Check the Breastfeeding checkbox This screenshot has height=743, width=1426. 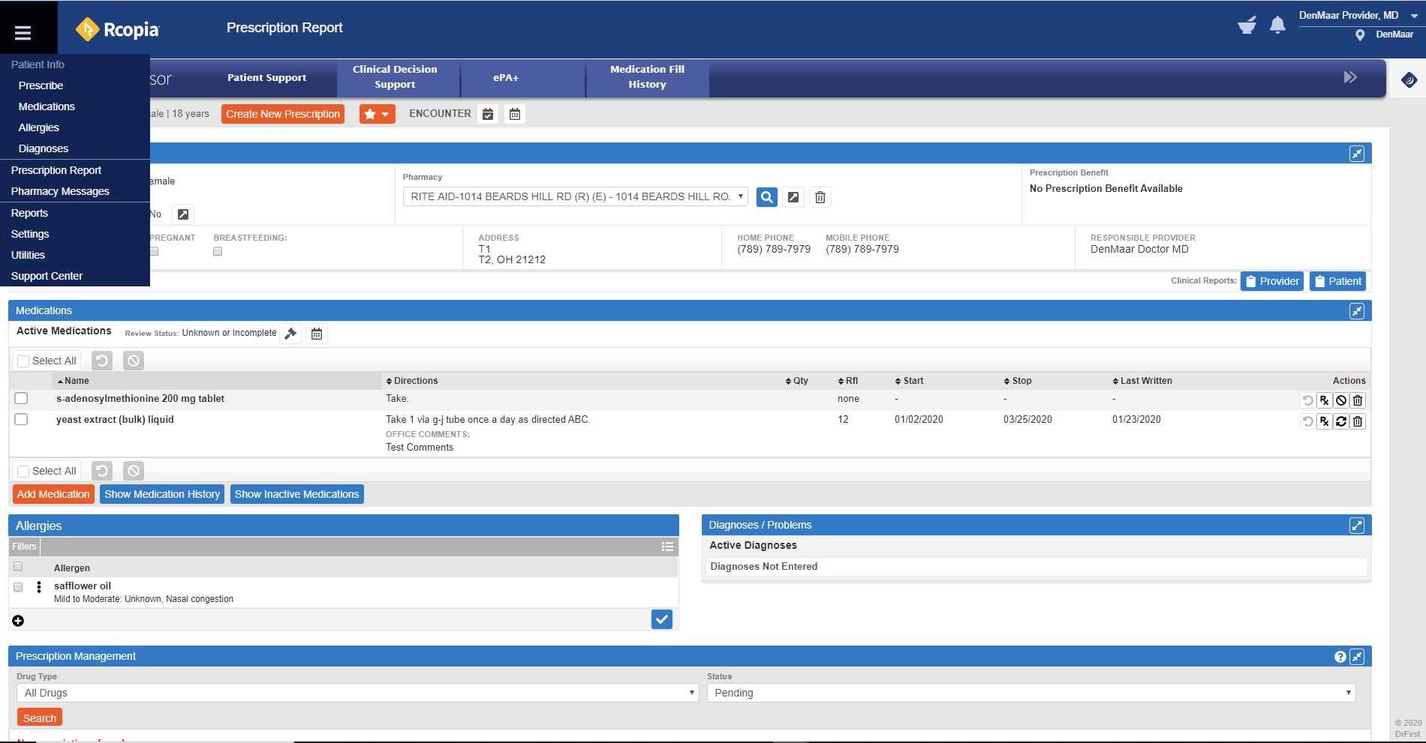coord(217,251)
